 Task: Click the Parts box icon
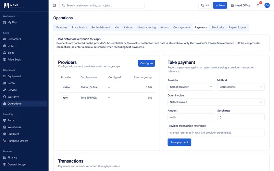4,120
